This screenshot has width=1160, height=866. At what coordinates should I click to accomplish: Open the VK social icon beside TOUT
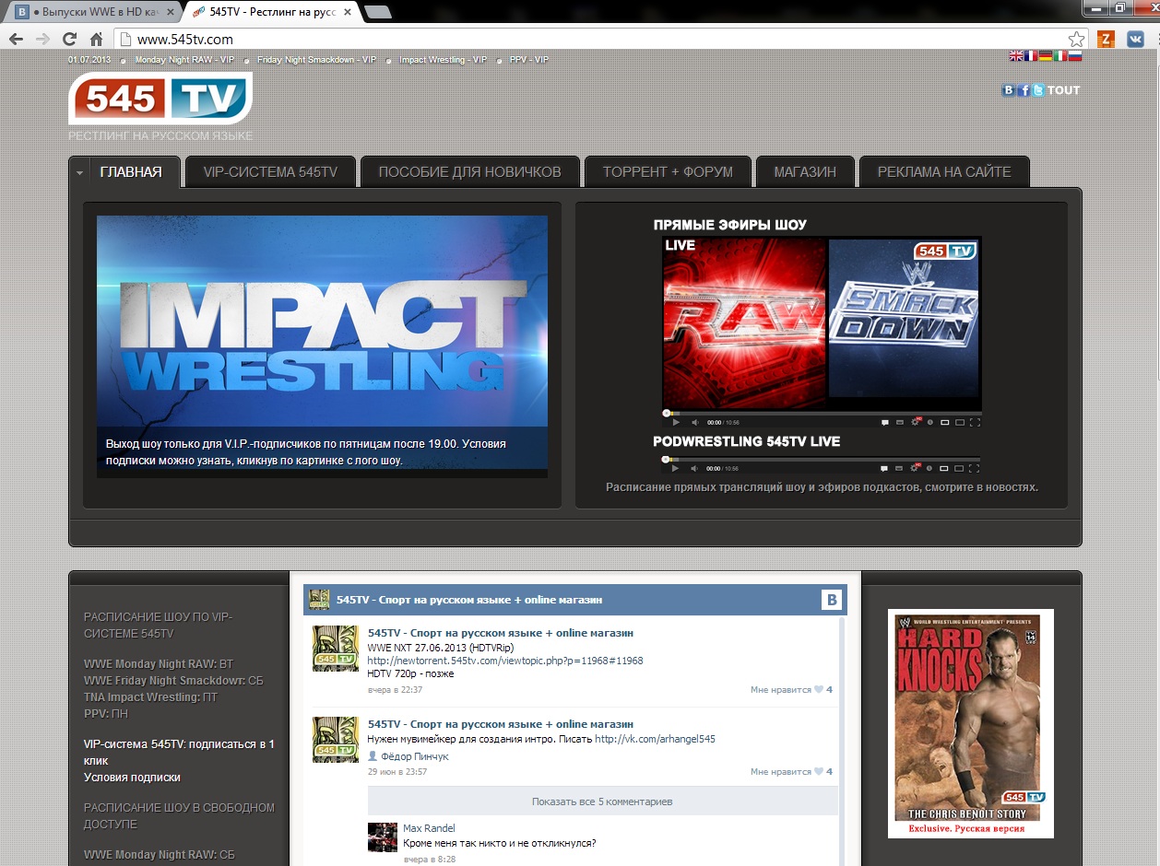pos(1009,90)
